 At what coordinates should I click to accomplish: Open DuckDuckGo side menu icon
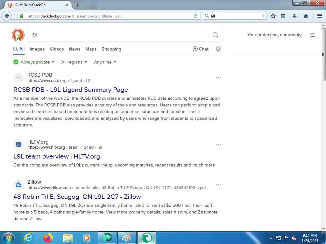coord(313,35)
